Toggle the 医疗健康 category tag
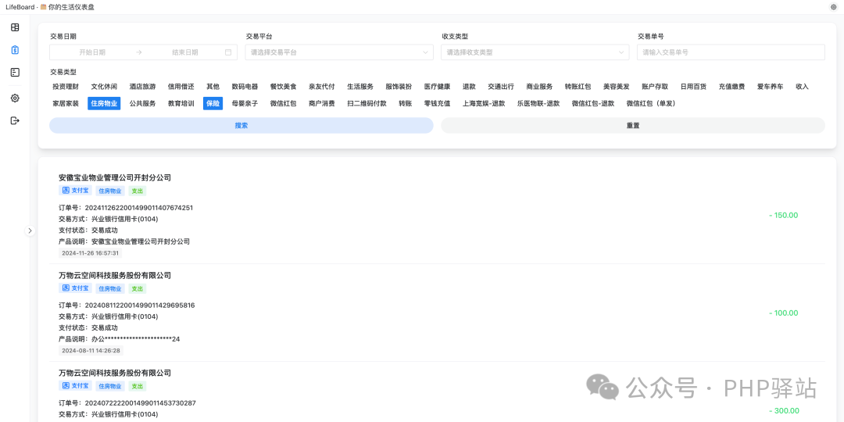Image resolution: width=844 pixels, height=422 pixels. [x=438, y=87]
